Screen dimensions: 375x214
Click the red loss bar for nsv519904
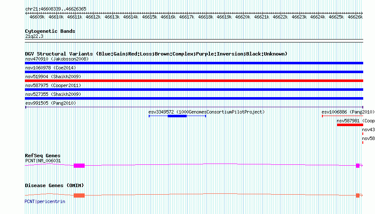click(194, 81)
